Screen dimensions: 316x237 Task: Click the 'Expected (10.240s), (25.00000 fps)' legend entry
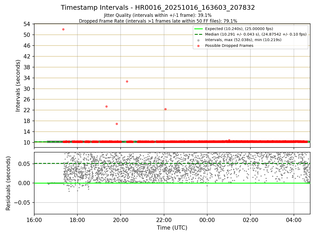(x=239, y=29)
